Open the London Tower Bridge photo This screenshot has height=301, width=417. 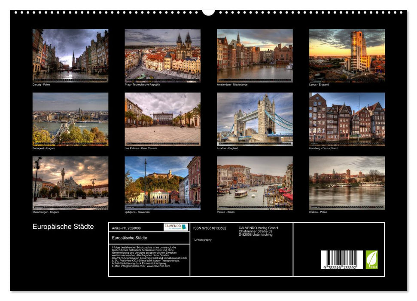pyautogui.click(x=255, y=119)
